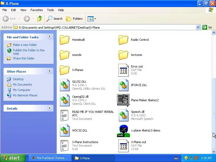Click the Up folder toolbar icon
The height and width of the screenshot is (162, 216).
40,19
